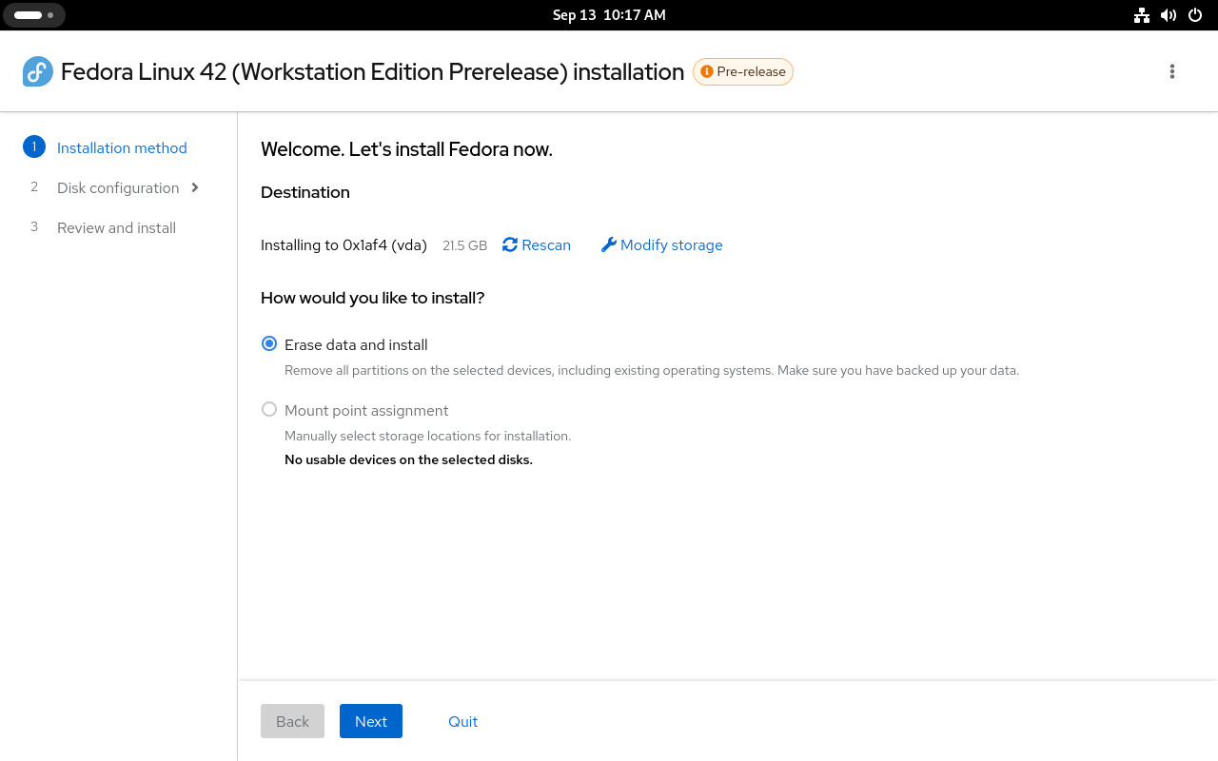Click the Rescan refresh arrows icon
This screenshot has width=1218, height=761.
click(510, 244)
